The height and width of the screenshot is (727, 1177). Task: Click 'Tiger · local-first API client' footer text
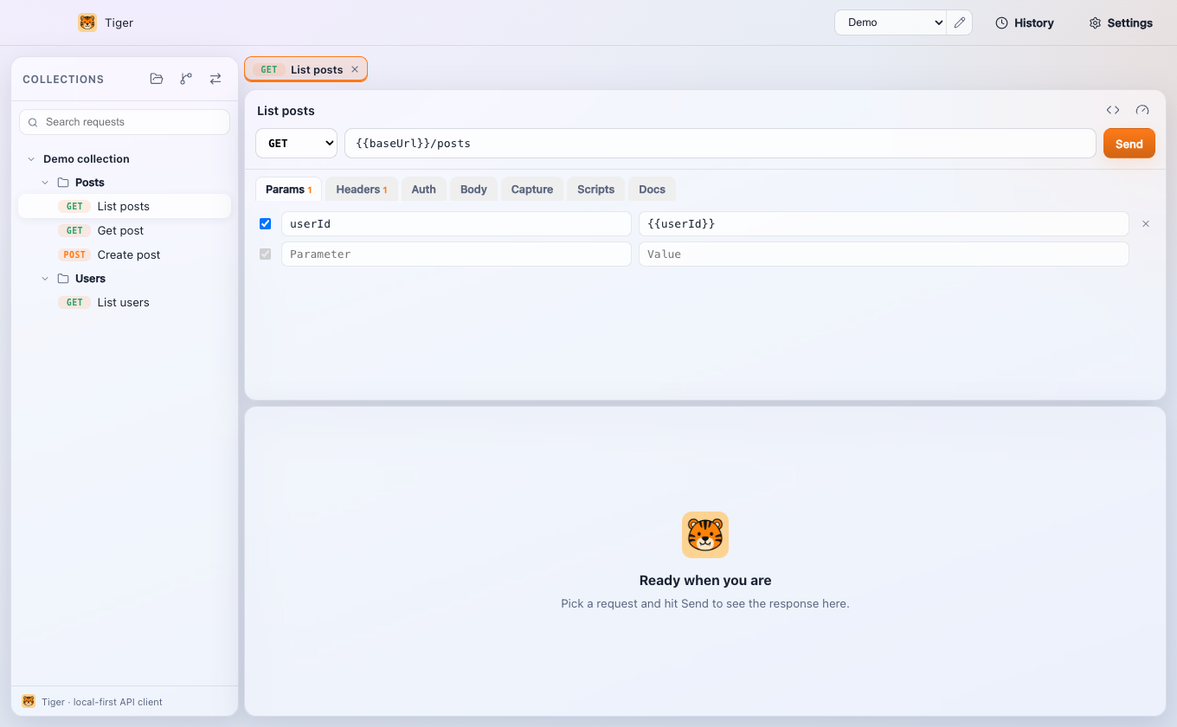pyautogui.click(x=102, y=702)
